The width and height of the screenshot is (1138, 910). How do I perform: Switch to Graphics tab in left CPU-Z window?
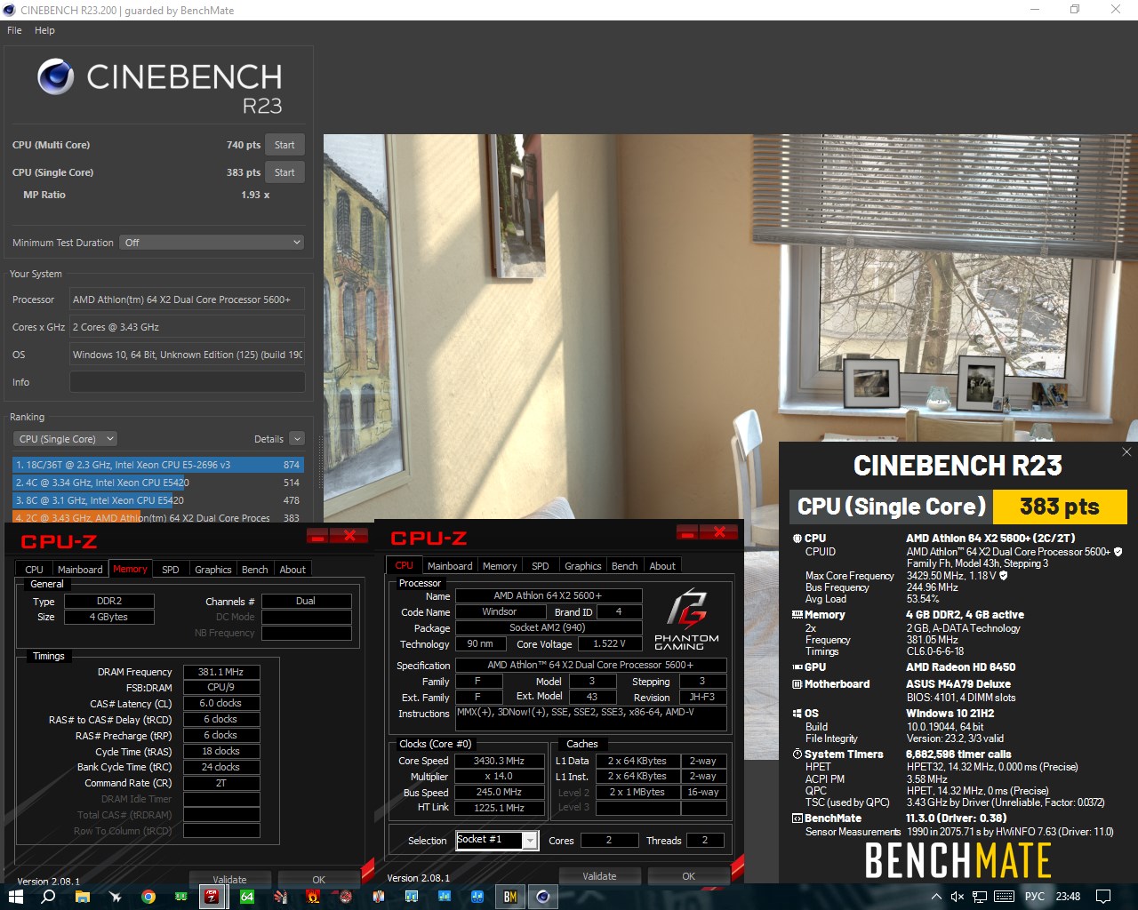pos(213,570)
